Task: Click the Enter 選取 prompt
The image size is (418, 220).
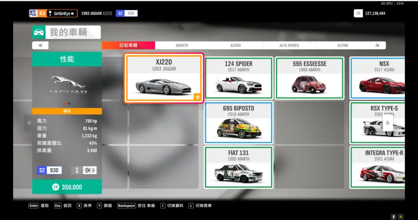Action: pos(39,206)
